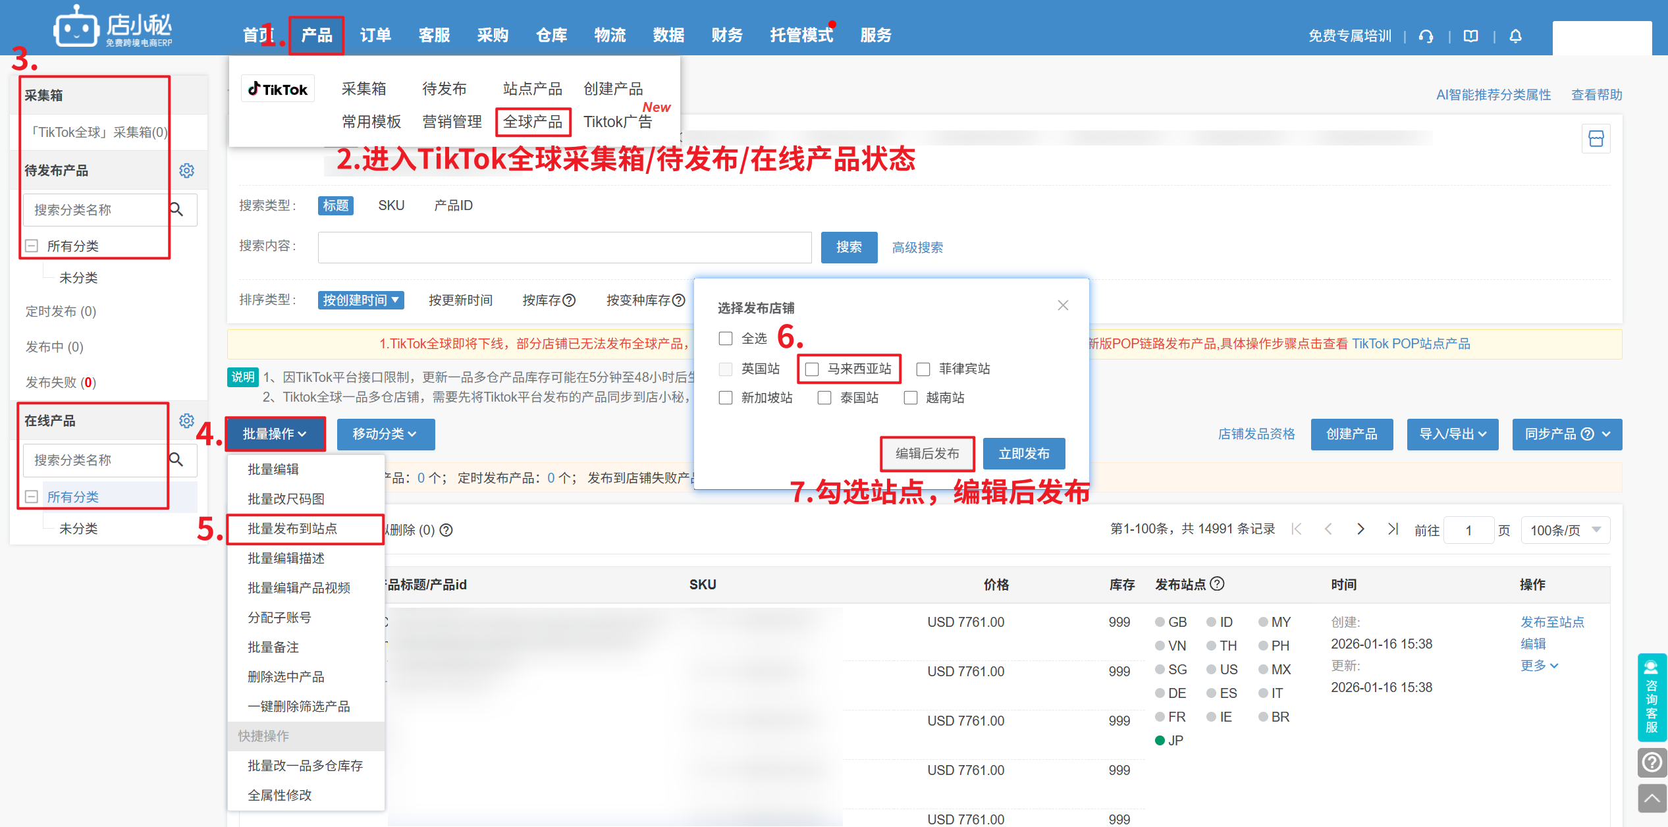
Task: Enable the 越南站 checkbox
Action: 911,398
